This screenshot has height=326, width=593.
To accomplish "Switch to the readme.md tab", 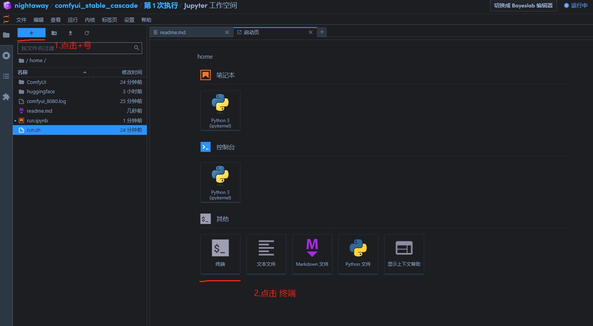I will point(191,32).
